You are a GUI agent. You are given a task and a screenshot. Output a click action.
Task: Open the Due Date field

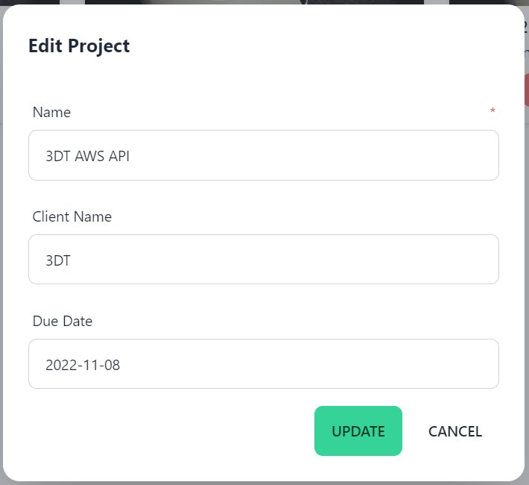(x=264, y=364)
